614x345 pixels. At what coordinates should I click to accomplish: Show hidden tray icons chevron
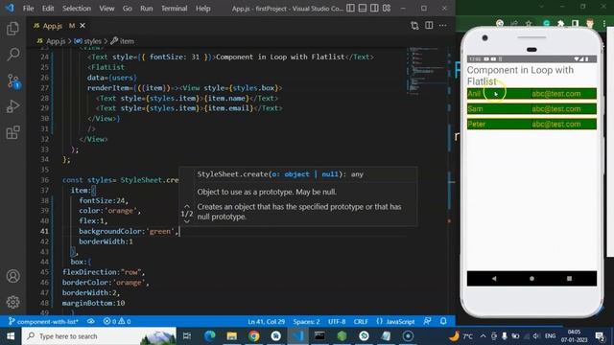pos(483,336)
